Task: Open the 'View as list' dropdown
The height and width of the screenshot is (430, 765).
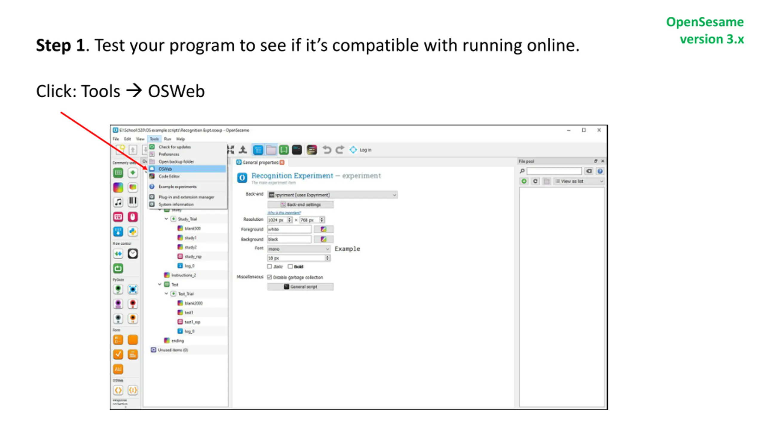Action: tap(579, 181)
